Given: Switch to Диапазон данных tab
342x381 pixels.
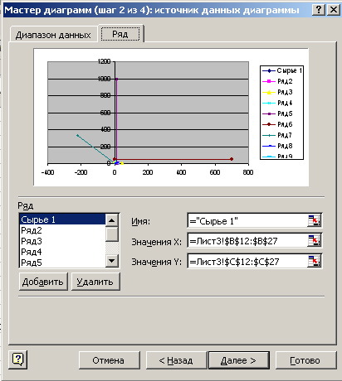Looking at the screenshot, I should (x=53, y=35).
